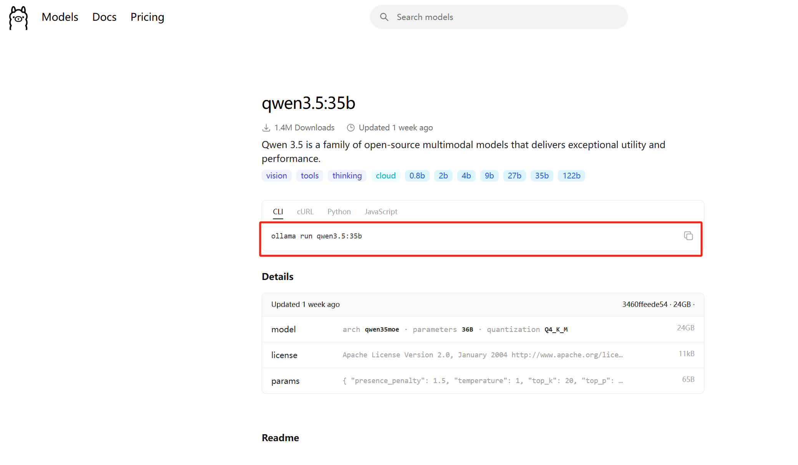Click the vision tag
The width and height of the screenshot is (798, 465).
click(x=276, y=176)
